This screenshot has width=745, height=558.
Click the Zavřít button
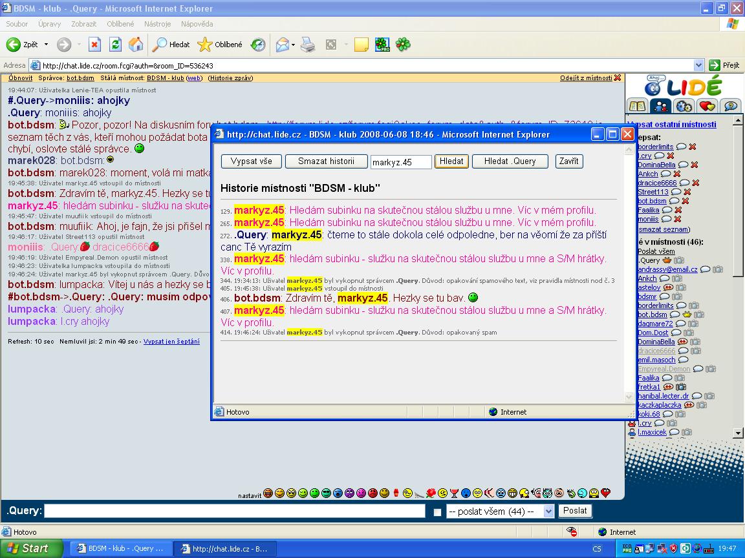click(x=568, y=161)
